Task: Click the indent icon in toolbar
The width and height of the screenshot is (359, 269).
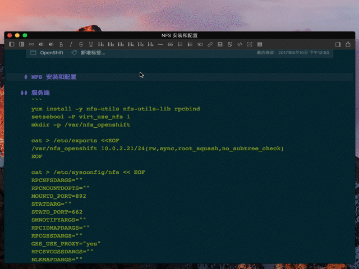Action: [x=51, y=44]
